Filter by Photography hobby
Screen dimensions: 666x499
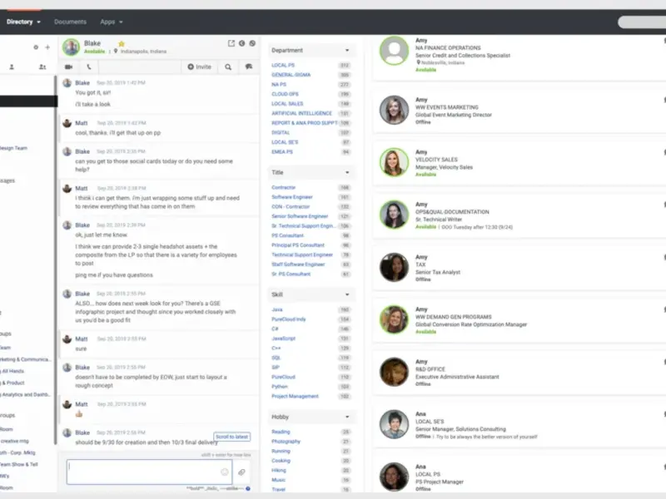tap(286, 442)
